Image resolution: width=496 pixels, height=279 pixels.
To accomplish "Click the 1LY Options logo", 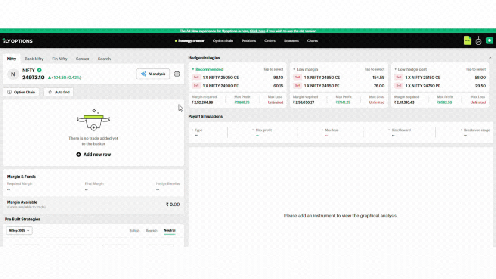I will (18, 41).
